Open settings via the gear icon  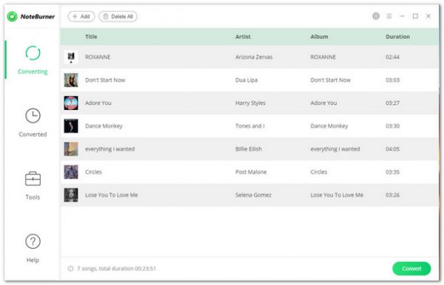tap(376, 16)
